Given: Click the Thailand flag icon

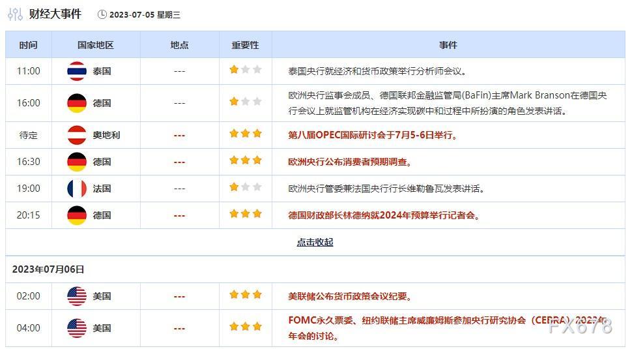Looking at the screenshot, I should (x=77, y=70).
